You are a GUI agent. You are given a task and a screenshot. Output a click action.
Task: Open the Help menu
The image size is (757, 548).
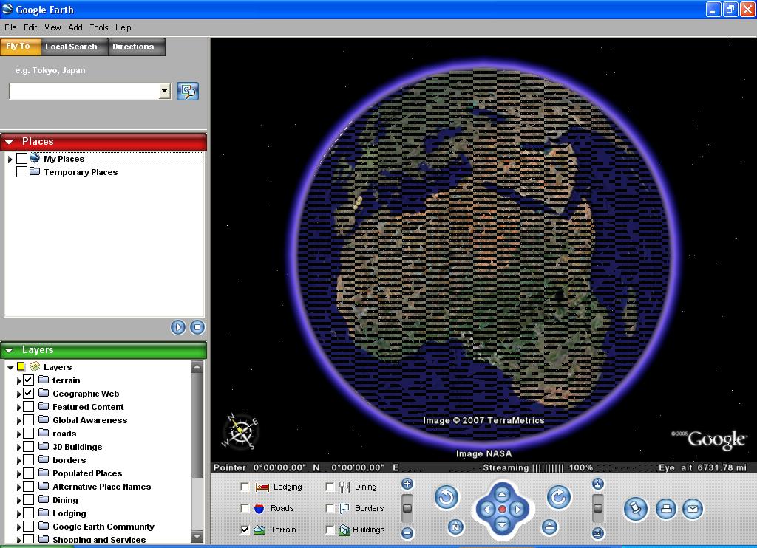click(123, 27)
